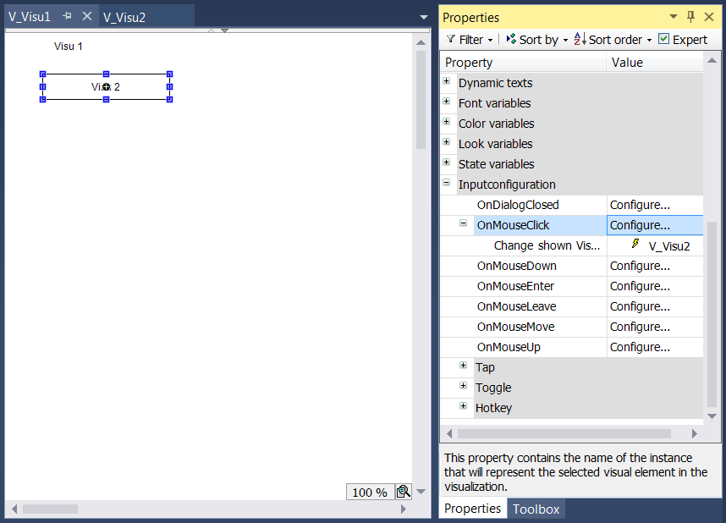Screen dimensions: 726x523
Task: Switch to the V_Visu2 tab
Action: 124,17
